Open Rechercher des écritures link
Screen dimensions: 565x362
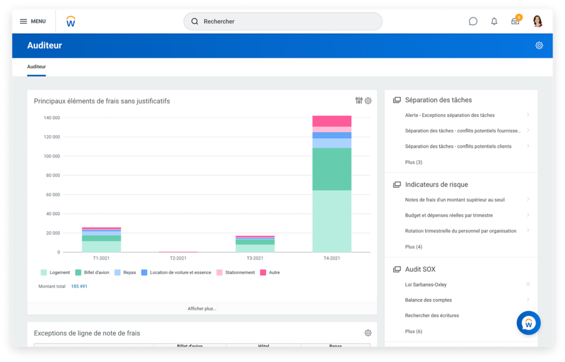[432, 316]
